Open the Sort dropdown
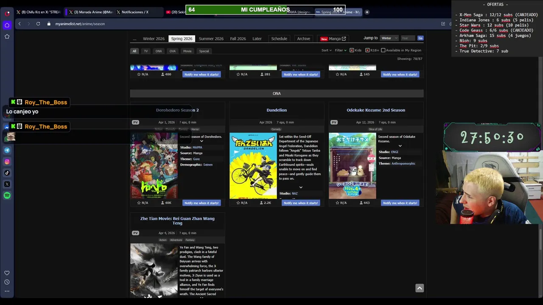Viewport: 543px width, 305px height. coord(327,50)
